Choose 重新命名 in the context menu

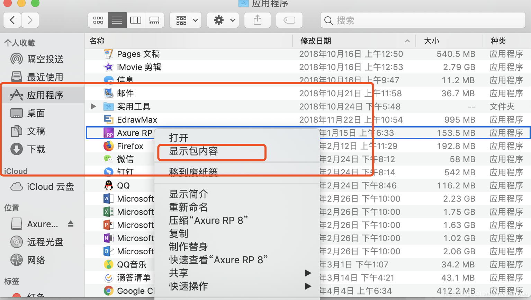[x=237, y=208]
